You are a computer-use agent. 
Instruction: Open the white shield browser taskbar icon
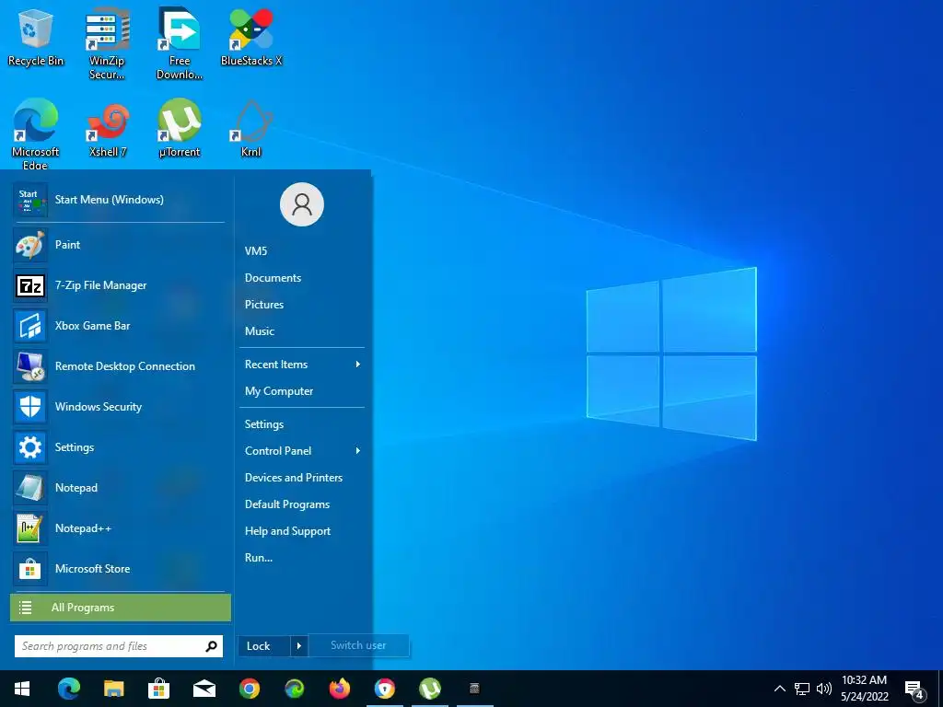click(384, 689)
